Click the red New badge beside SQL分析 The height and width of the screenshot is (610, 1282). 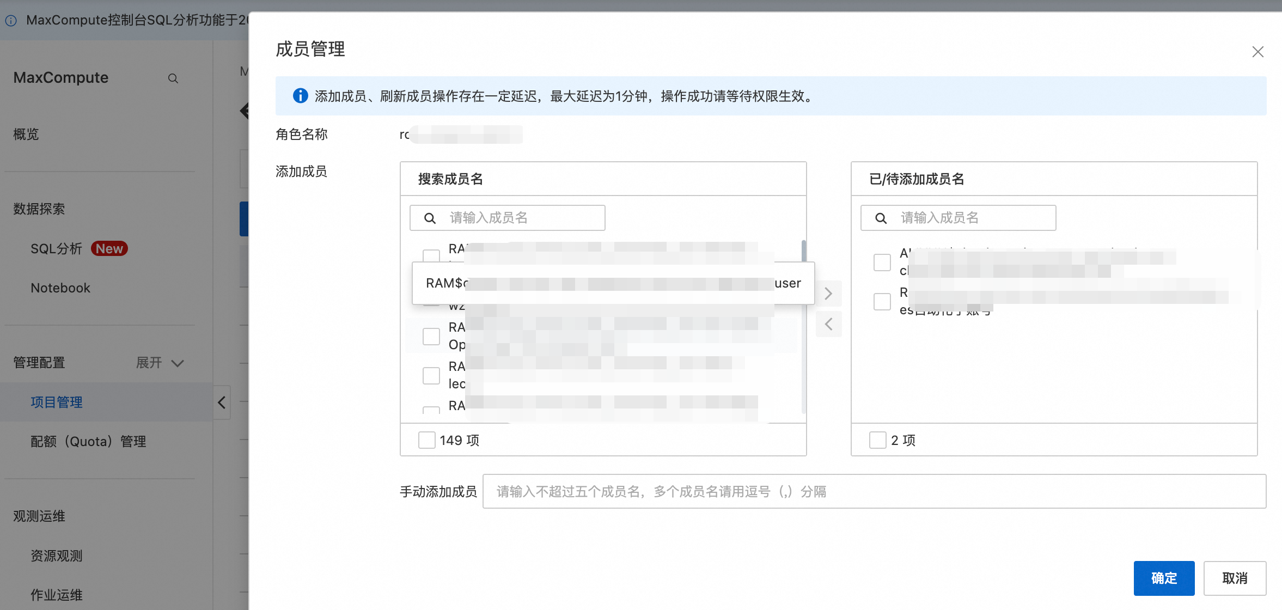tap(109, 249)
